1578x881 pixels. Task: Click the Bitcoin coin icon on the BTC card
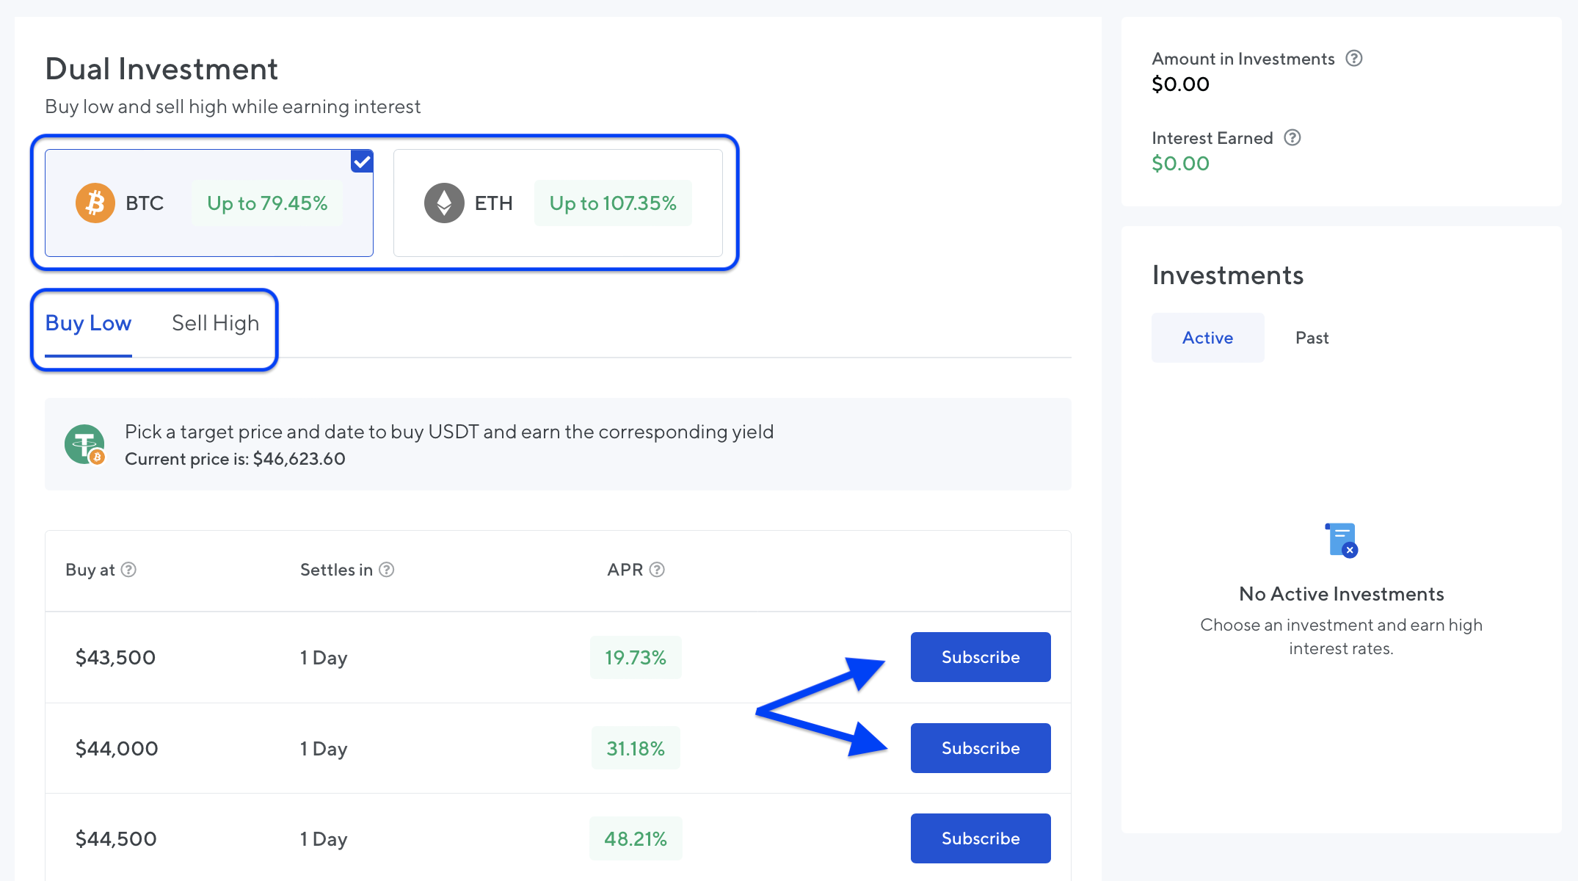coord(95,203)
